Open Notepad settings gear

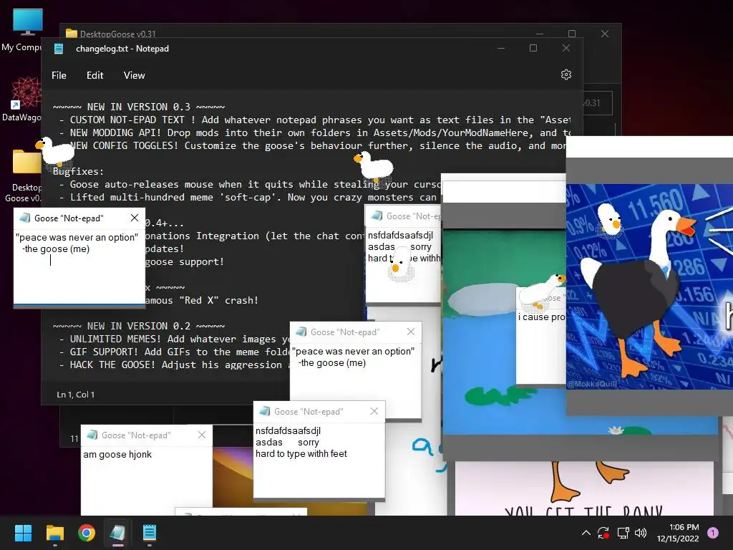(x=566, y=74)
